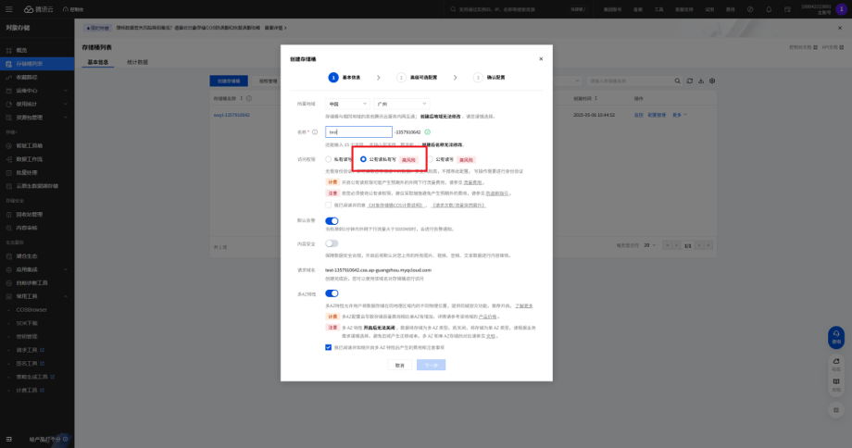Viewport: 852px width, 448px height.
Task: Select the 私有读写 radio option
Action: (x=329, y=159)
